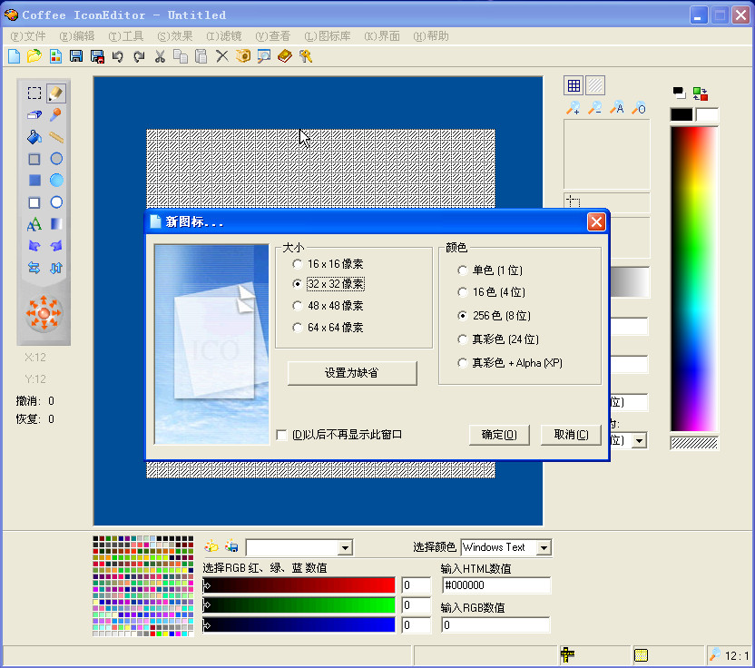The width and height of the screenshot is (755, 668).
Task: Click on the red RGB slider bar
Action: click(299, 585)
